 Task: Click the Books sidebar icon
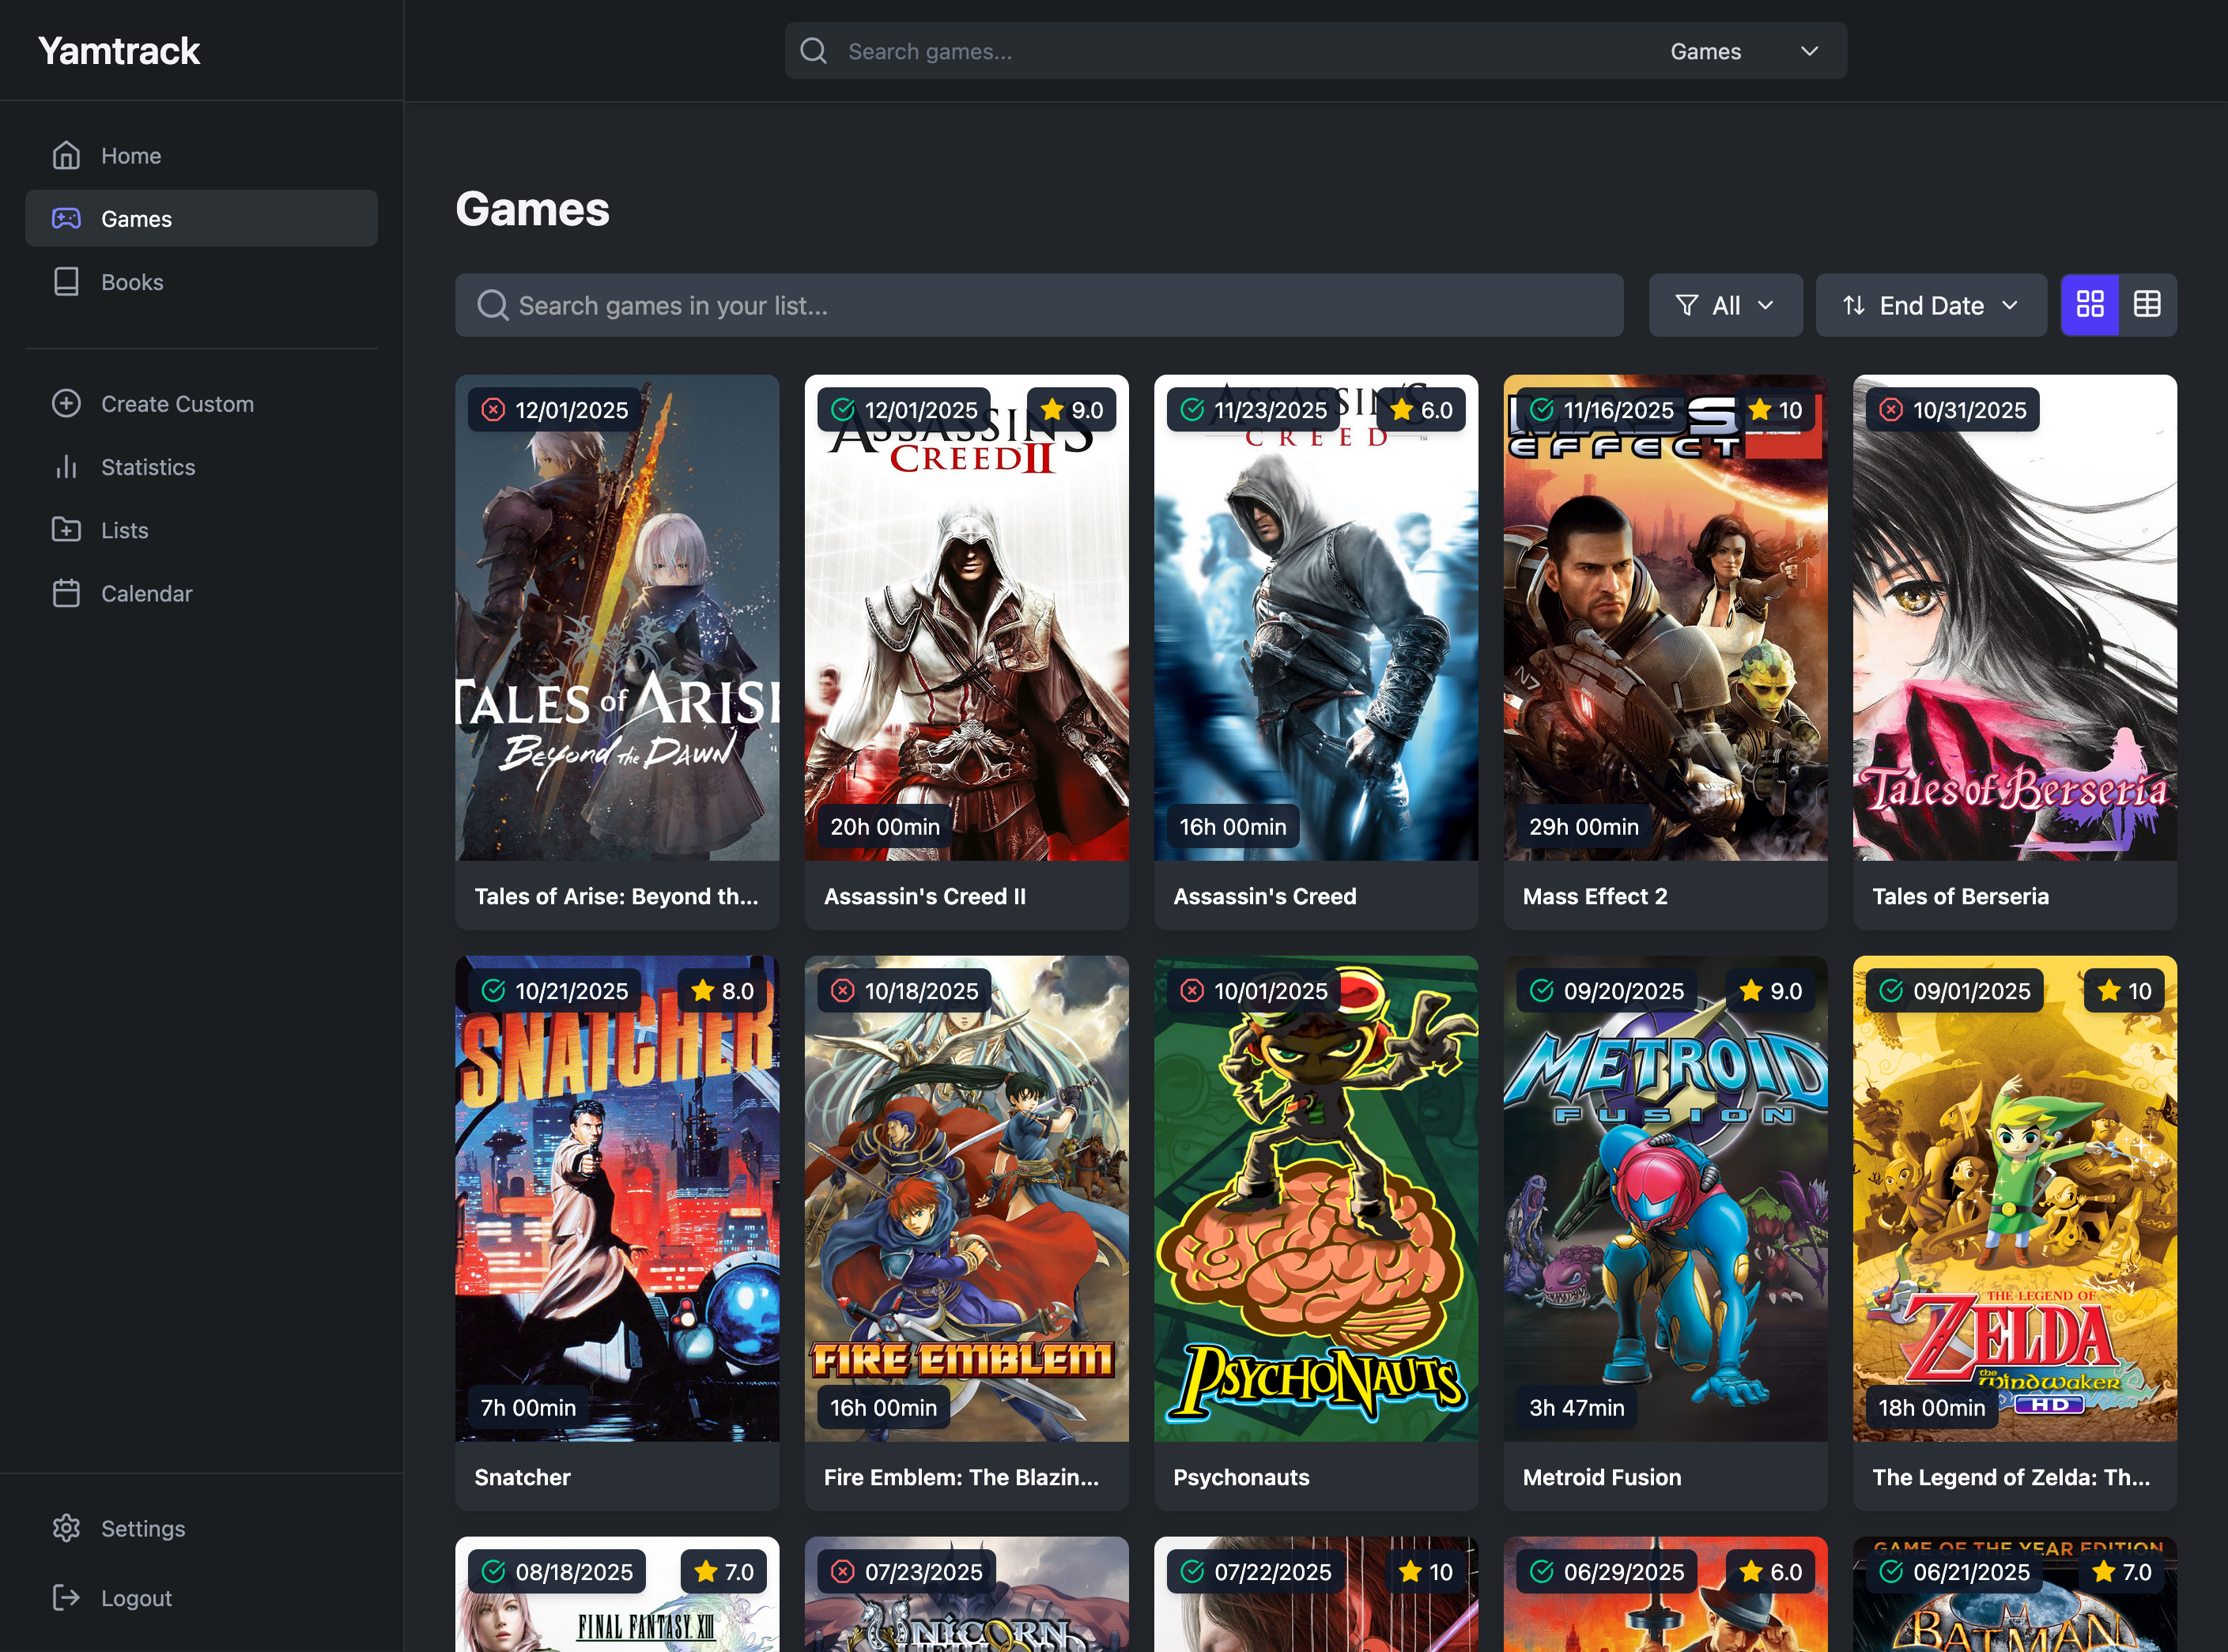[66, 281]
